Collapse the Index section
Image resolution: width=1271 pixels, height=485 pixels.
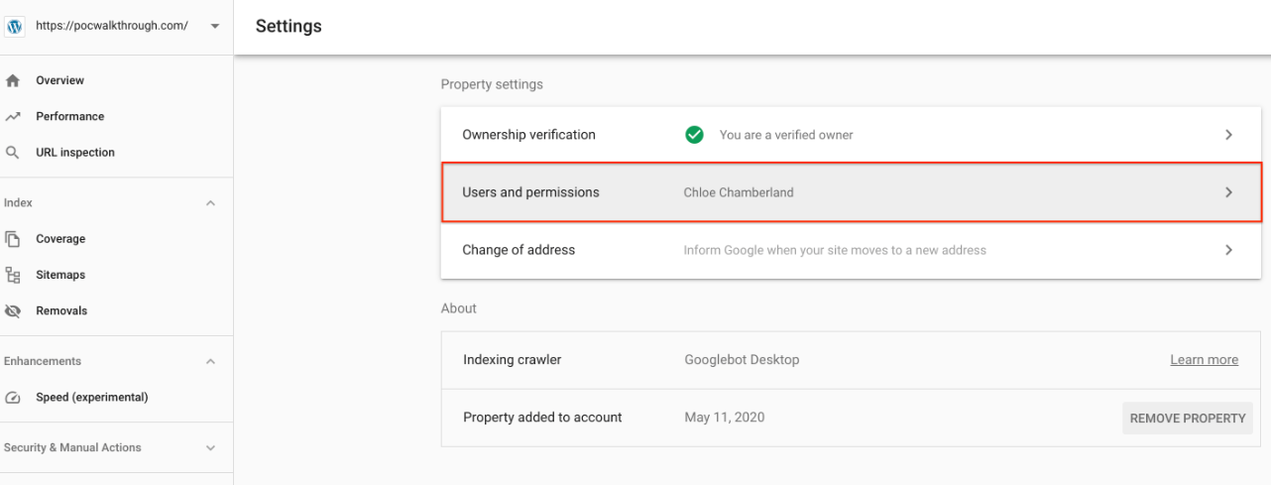pos(210,203)
